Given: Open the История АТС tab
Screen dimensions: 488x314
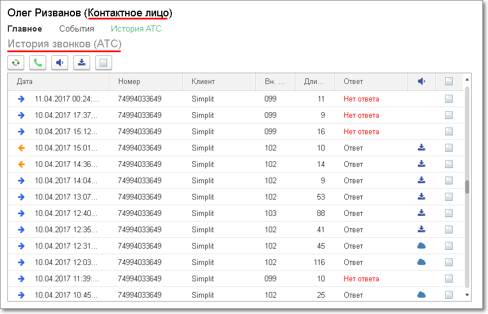Looking at the screenshot, I should 136,29.
